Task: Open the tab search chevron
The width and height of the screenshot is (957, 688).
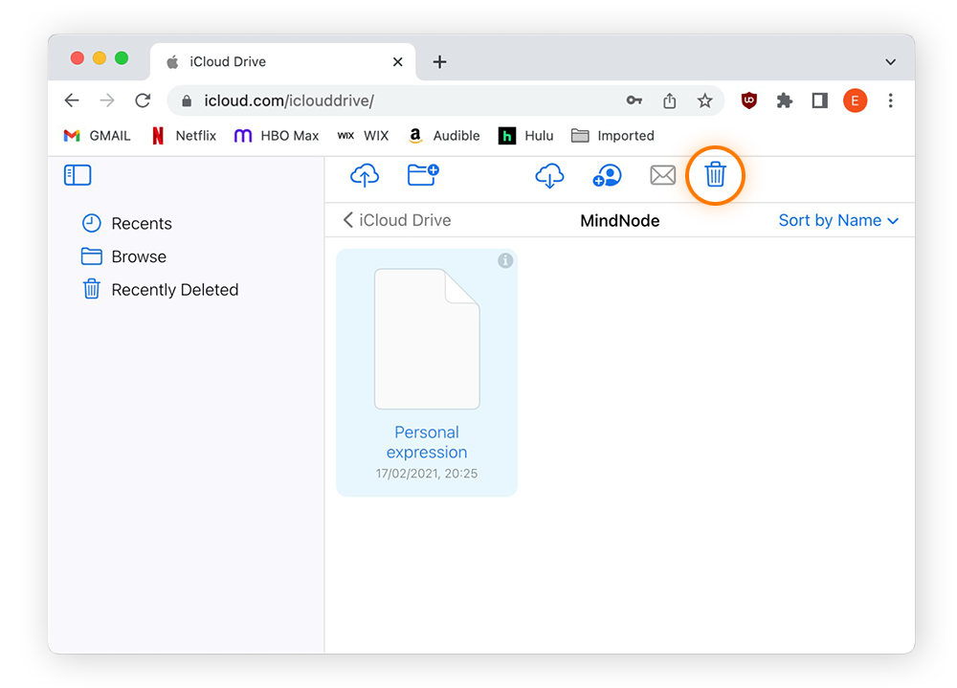Action: [890, 61]
